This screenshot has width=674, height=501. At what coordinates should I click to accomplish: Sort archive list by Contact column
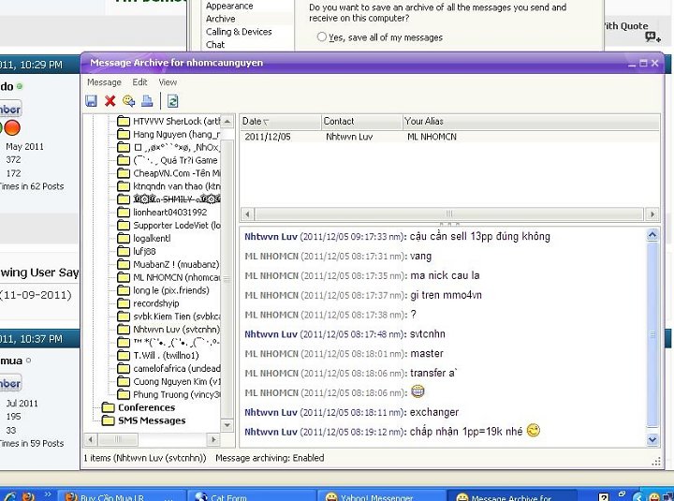(x=359, y=122)
